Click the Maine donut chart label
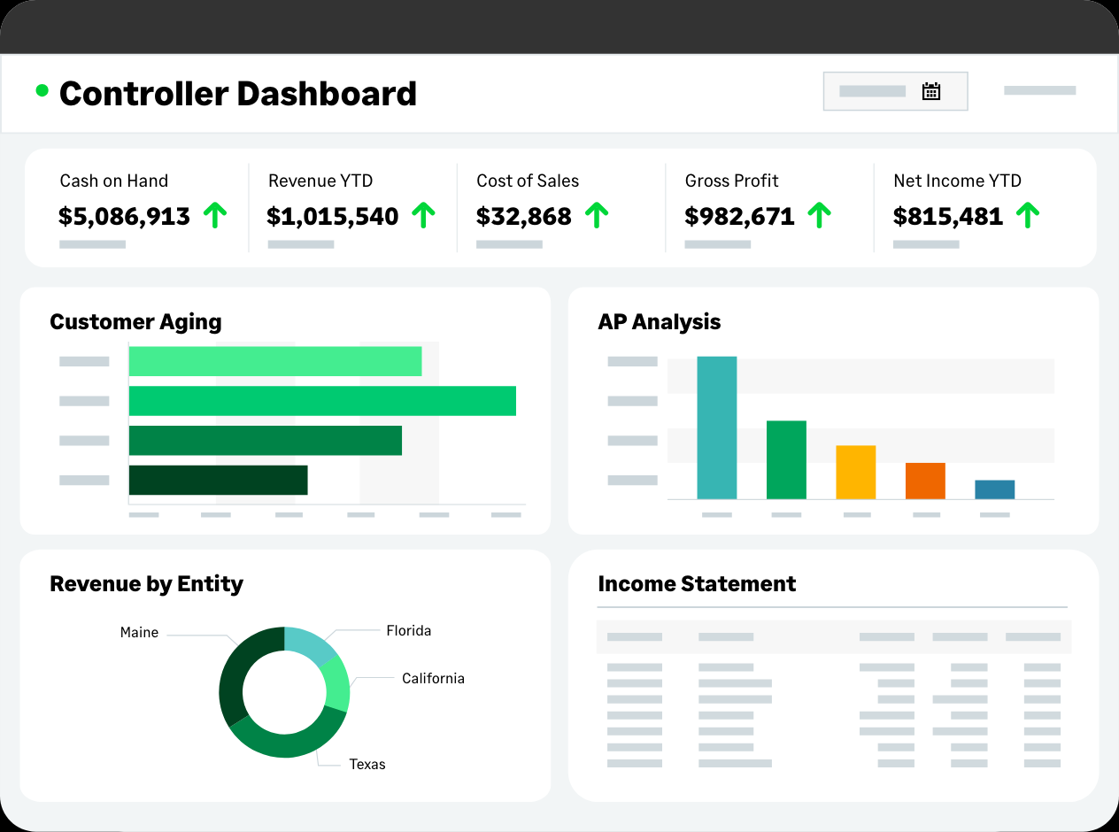 pos(139,633)
